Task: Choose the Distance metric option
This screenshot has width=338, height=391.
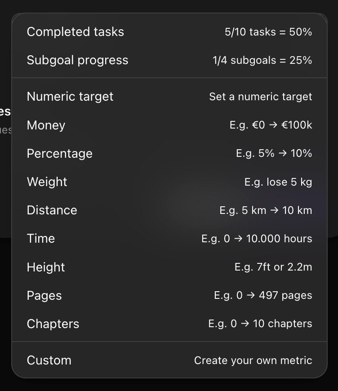Action: (x=52, y=210)
